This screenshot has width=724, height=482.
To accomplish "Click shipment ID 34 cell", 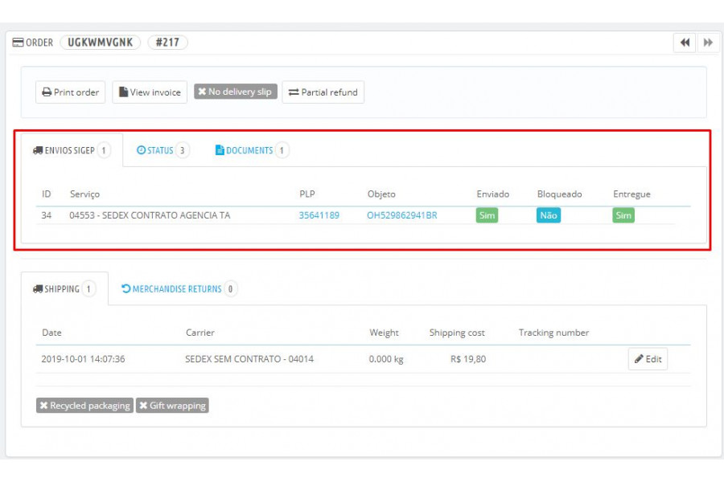I will tap(47, 215).
